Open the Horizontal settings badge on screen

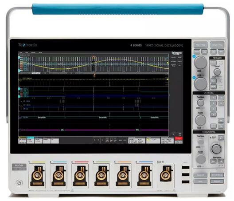coord(136,141)
